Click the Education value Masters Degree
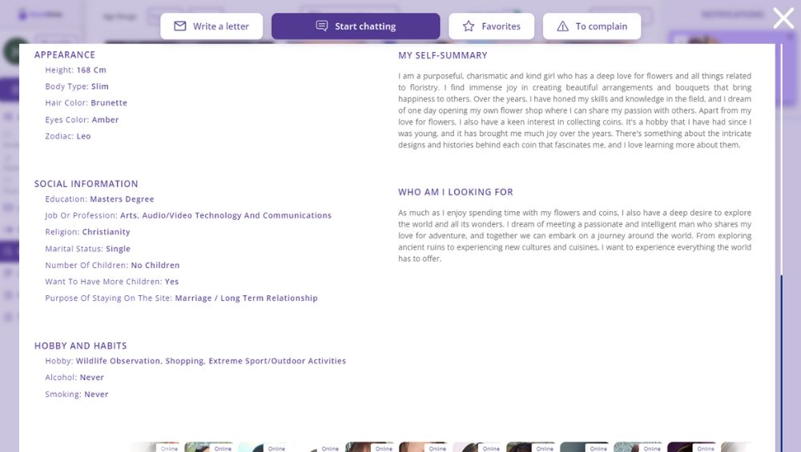This screenshot has height=452, width=801. click(122, 199)
